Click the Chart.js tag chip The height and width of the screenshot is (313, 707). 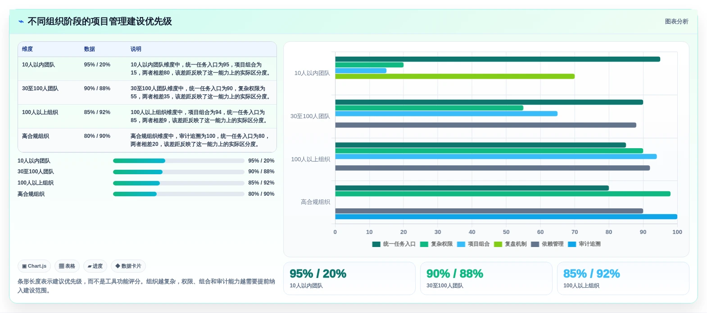point(34,266)
